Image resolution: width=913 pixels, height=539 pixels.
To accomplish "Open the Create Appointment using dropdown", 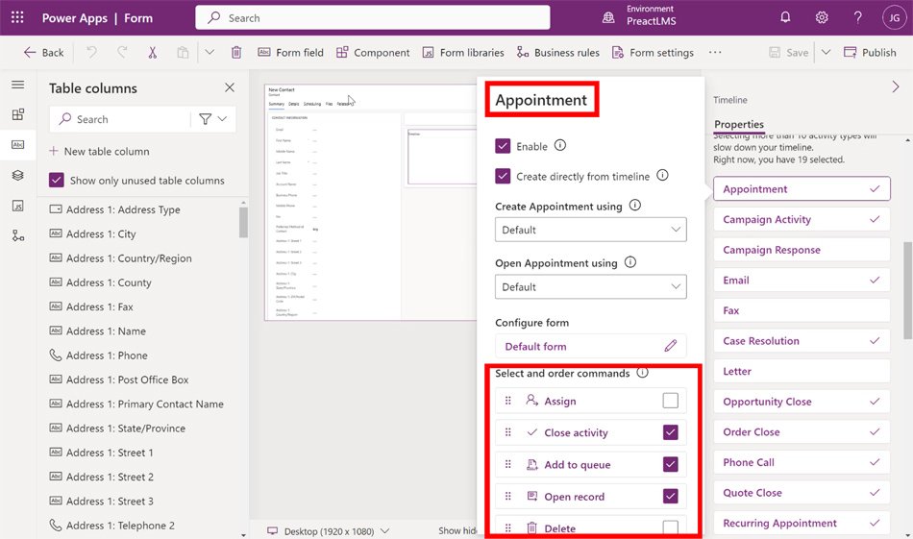I will 591,230.
